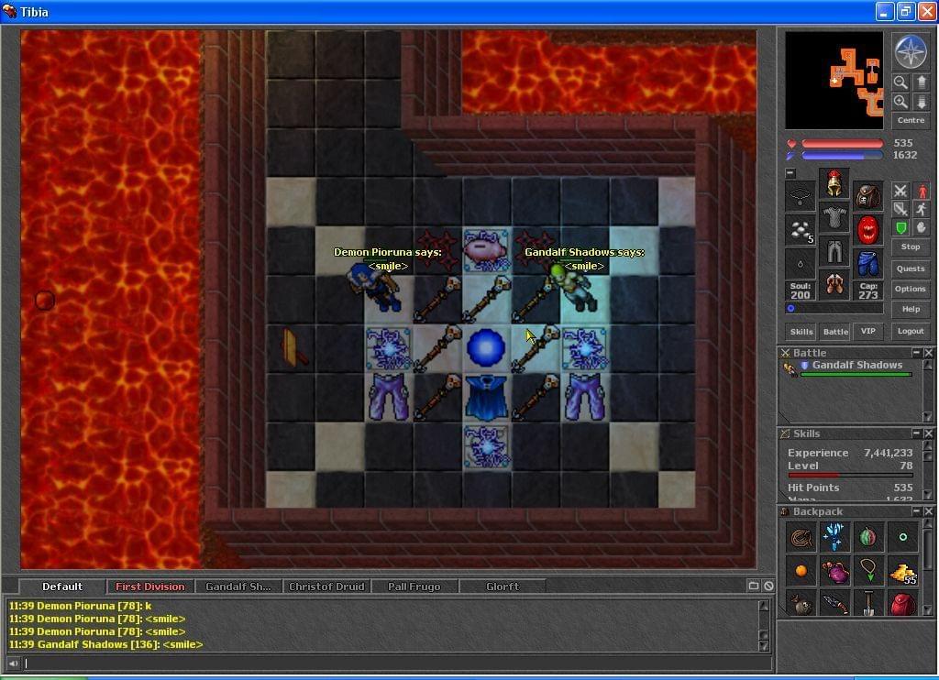Move minimap one floor down

click(x=921, y=102)
